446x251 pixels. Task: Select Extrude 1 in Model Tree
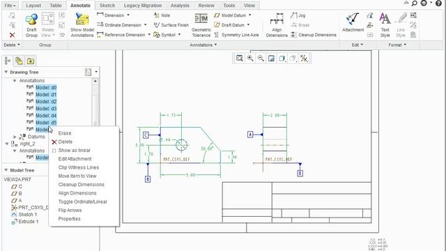click(29, 222)
